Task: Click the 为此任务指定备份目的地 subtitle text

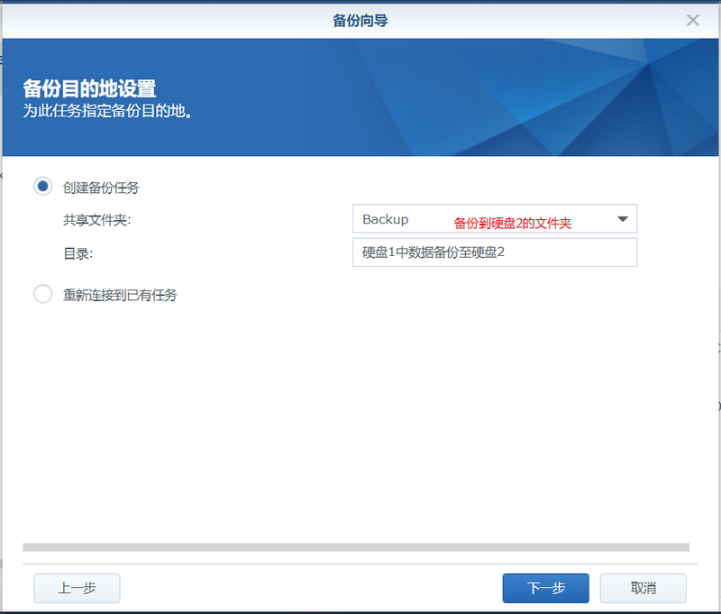Action: pos(109,113)
